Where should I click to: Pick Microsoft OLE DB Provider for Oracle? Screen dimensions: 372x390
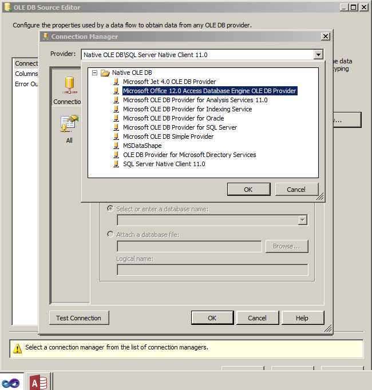click(173, 118)
